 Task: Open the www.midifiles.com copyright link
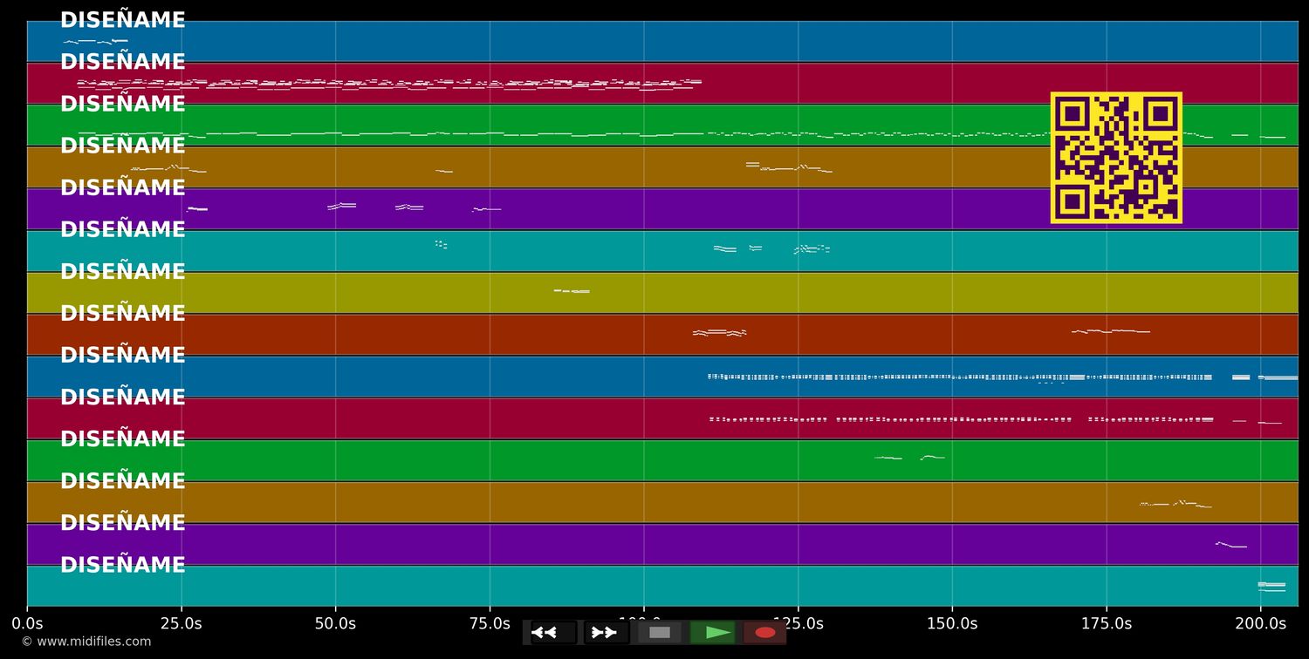pyautogui.click(x=86, y=642)
